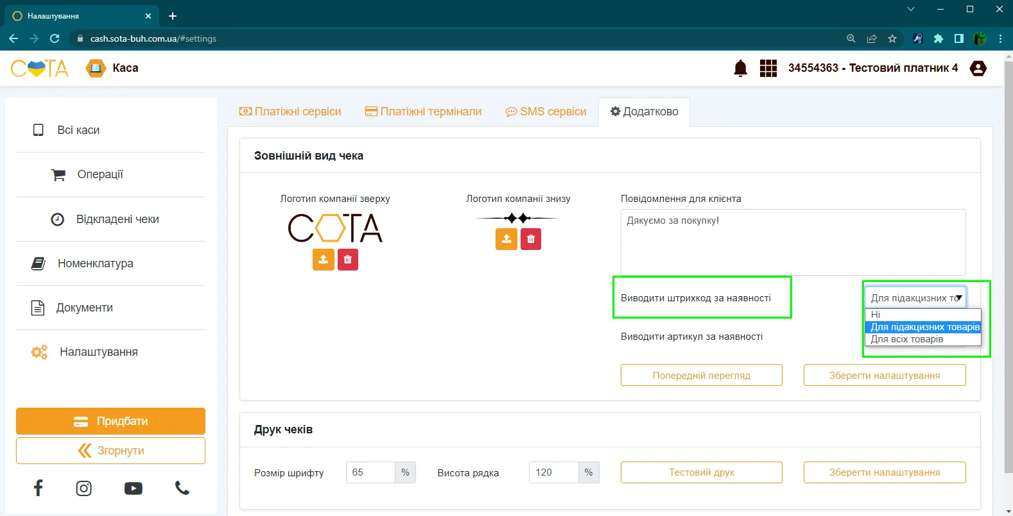
Task: Choose 'Для всіх товарів' option
Action: coord(923,339)
